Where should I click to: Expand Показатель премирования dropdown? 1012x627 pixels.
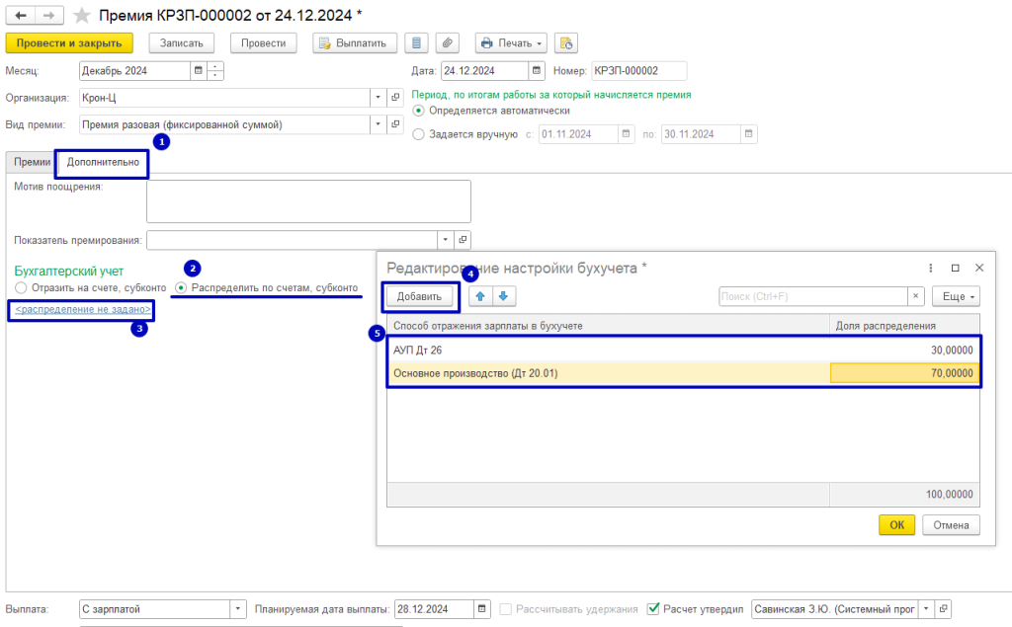[x=446, y=240]
